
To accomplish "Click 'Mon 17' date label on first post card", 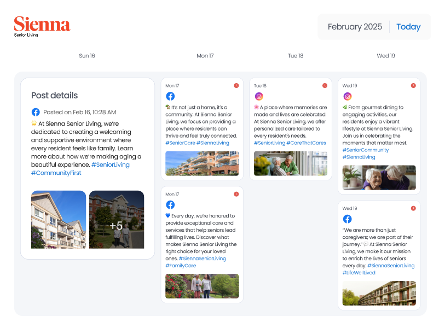I will pyautogui.click(x=172, y=86).
